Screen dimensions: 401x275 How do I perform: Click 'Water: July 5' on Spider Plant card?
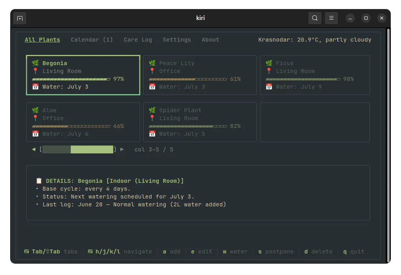[x=182, y=134]
